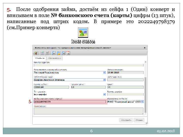Click the percent per day field 2.0
The image size is (183, 137).
[88, 87]
